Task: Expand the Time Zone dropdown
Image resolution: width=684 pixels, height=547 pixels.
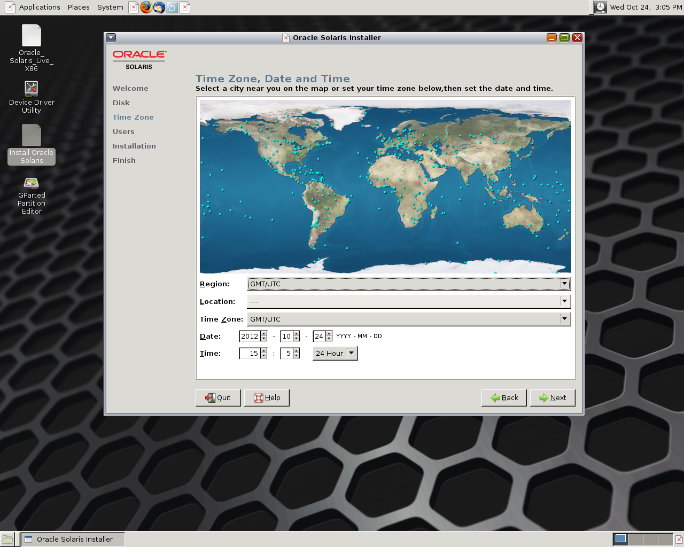Action: (409, 319)
